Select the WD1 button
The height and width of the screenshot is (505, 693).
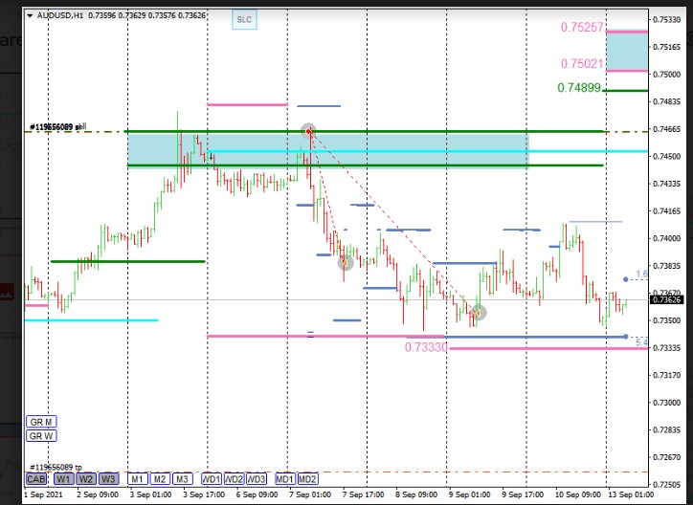pos(211,478)
